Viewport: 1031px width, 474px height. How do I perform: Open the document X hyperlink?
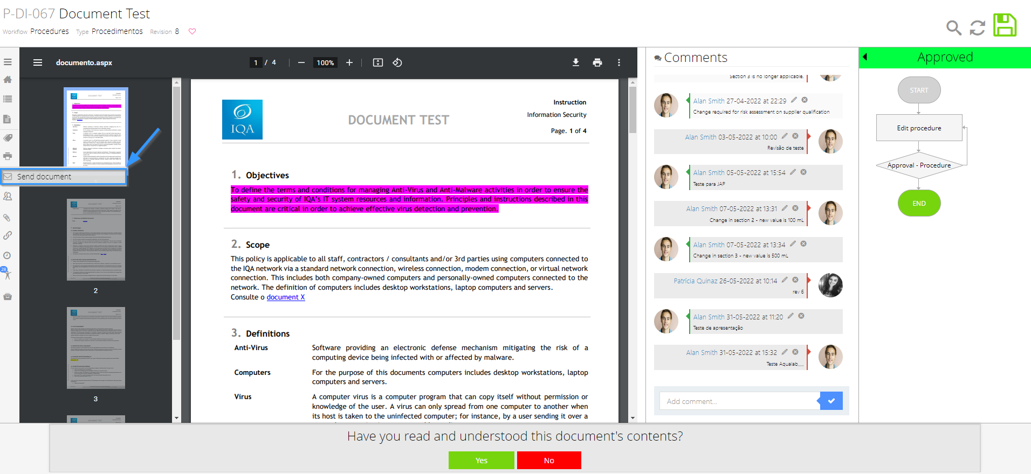(286, 297)
